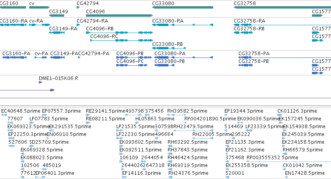This screenshot has height=179, width=331.
Task: Click the CG4096-RC transcript label
Action: (x=104, y=36)
